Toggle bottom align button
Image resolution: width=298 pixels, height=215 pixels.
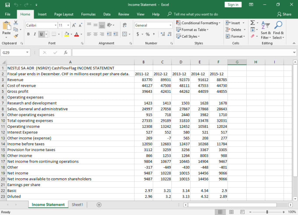coord(102,25)
